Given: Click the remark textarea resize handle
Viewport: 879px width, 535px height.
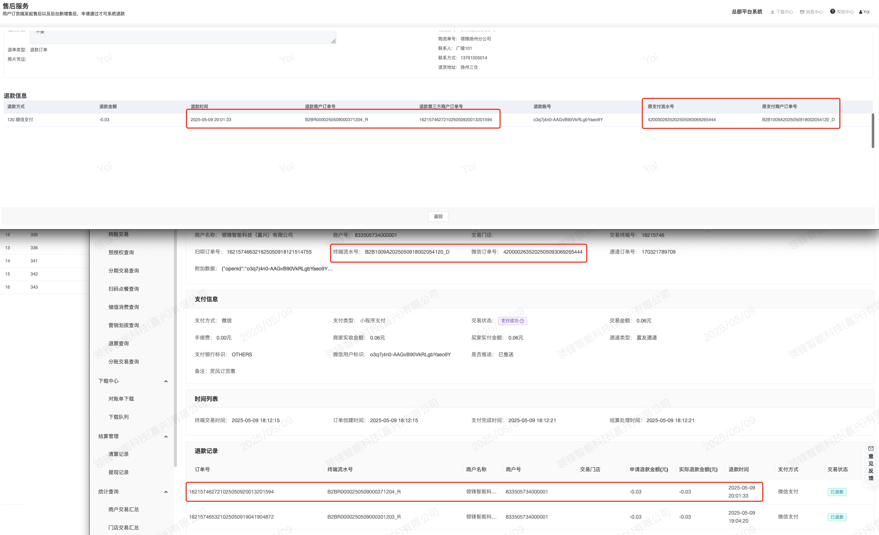Looking at the screenshot, I should (333, 41).
